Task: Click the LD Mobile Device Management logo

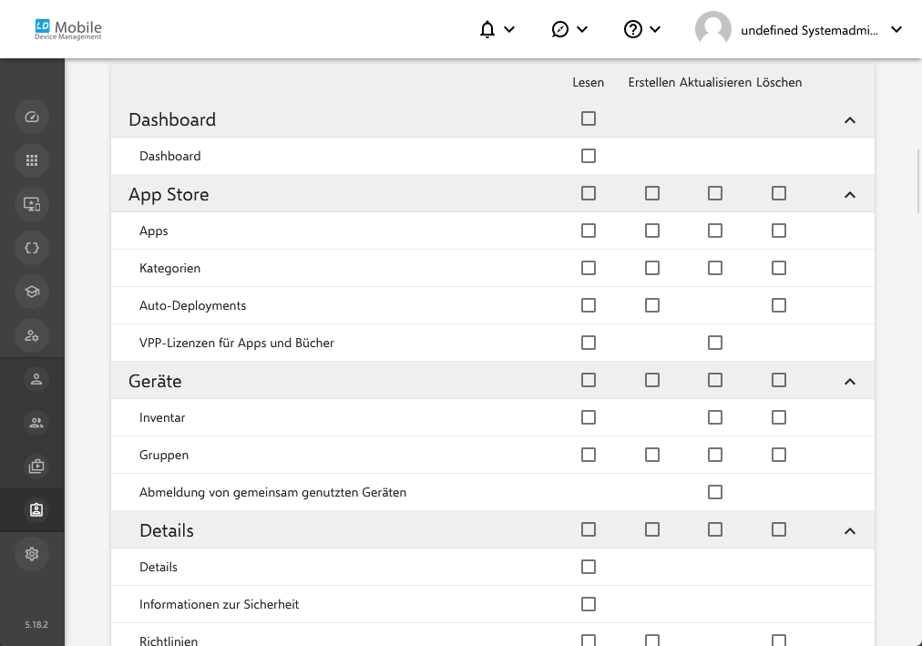Action: coord(68,29)
